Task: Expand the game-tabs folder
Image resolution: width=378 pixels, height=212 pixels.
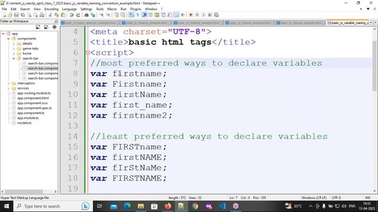Action: [x=14, y=48]
